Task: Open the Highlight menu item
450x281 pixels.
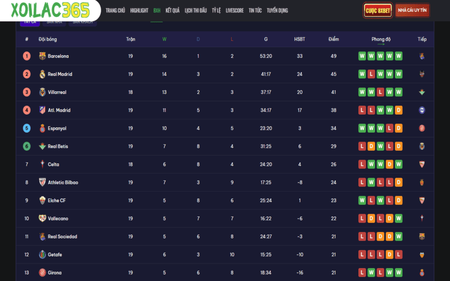Action: coord(139,11)
